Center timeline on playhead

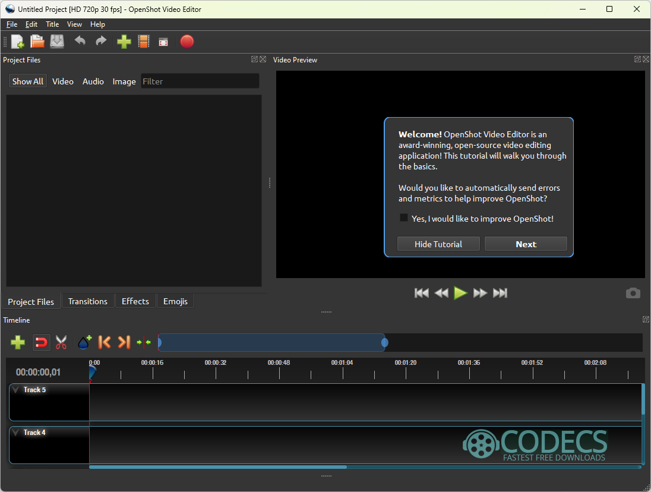[x=144, y=342]
